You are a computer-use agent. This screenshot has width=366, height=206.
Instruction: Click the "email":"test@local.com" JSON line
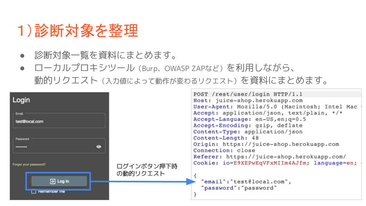[x=246, y=182]
